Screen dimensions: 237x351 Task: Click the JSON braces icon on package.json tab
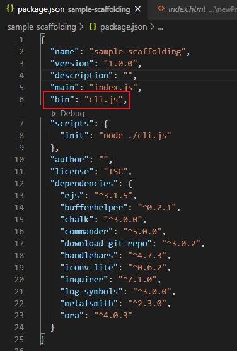pyautogui.click(x=10, y=9)
